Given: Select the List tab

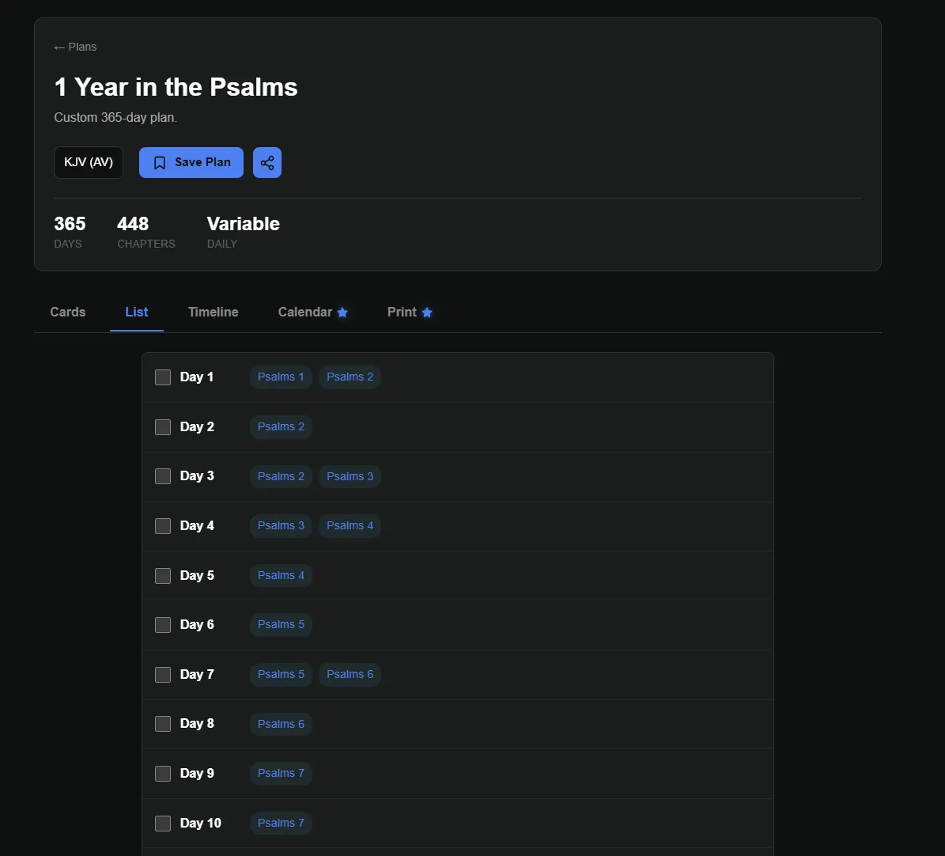Looking at the screenshot, I should click(x=137, y=312).
